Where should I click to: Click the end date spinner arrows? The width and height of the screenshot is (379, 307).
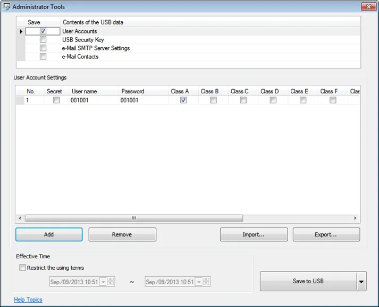pyautogui.click(x=206, y=282)
